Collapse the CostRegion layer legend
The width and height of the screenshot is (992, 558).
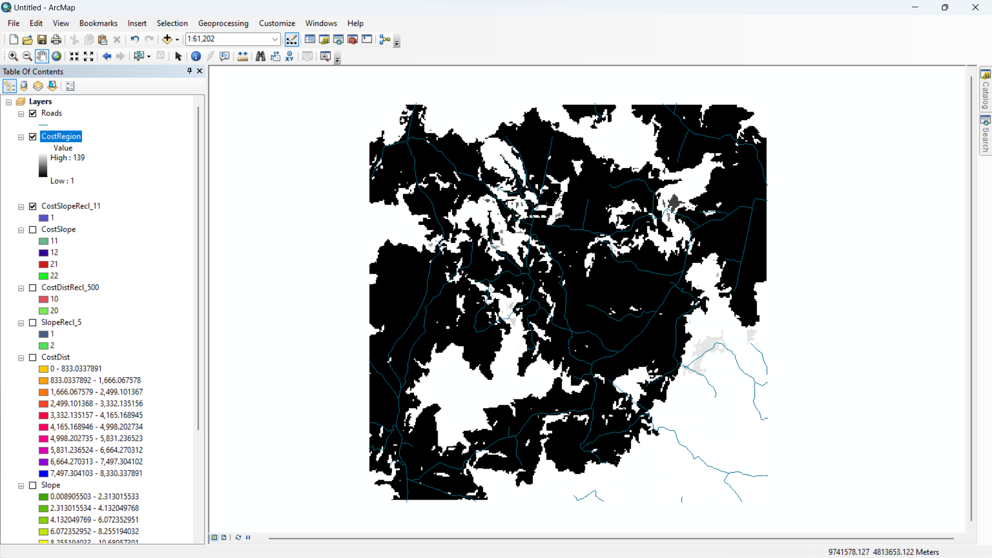[x=21, y=137]
